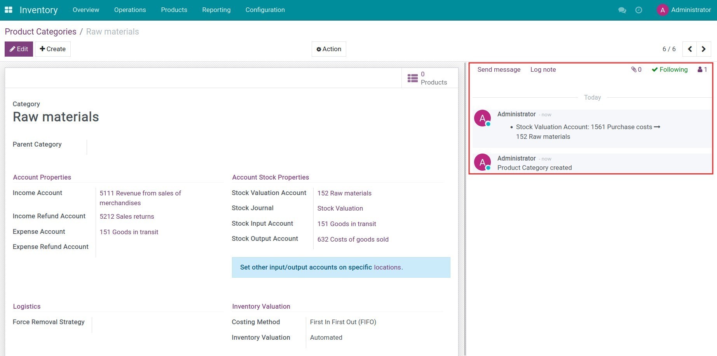Image resolution: width=717 pixels, height=356 pixels.
Task: Toggle the Following subscription status
Action: (670, 70)
